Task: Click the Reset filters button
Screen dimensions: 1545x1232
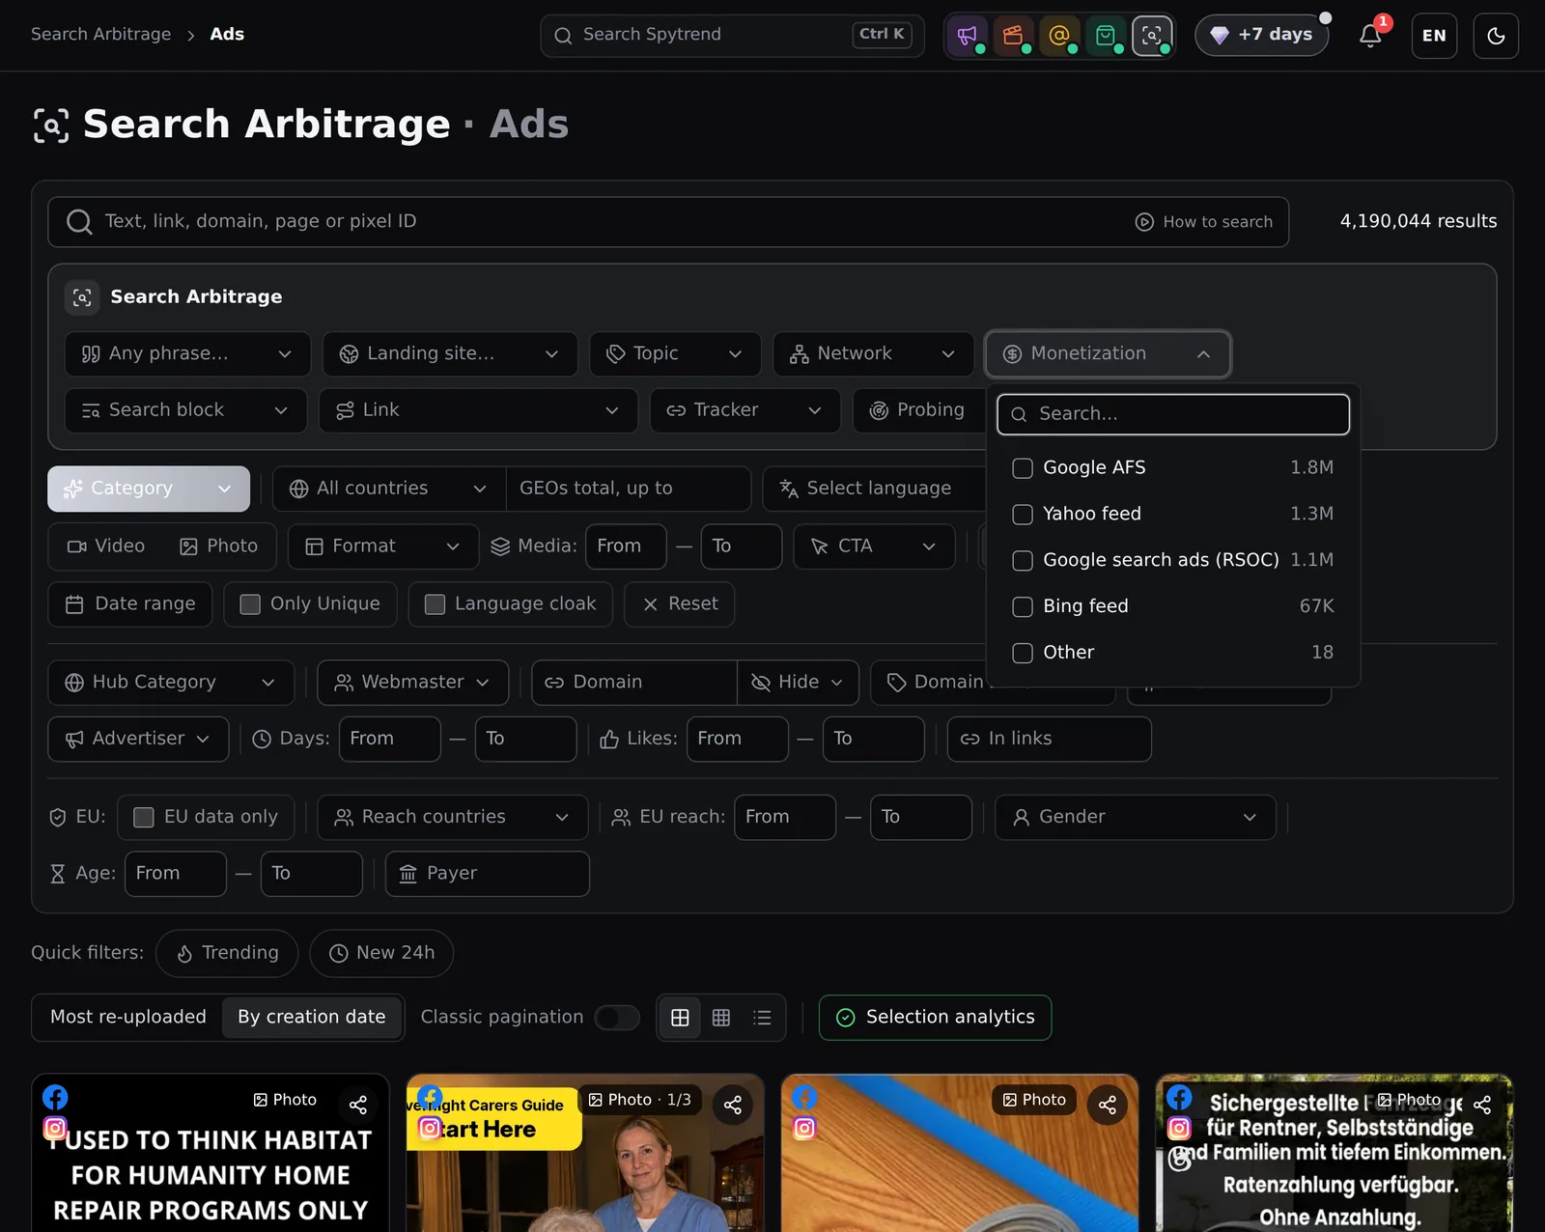Action: (680, 604)
